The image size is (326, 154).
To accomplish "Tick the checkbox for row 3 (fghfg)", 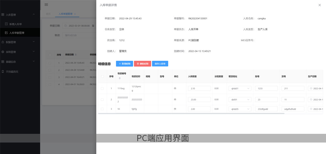I will click(x=102, y=109).
